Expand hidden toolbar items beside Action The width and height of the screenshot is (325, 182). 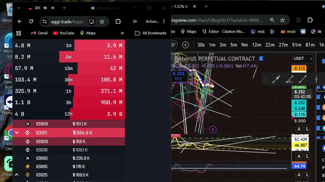tap(135, 21)
